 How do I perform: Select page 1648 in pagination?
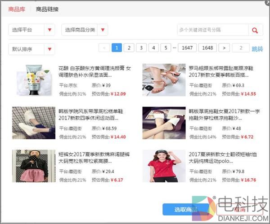pos(207,48)
